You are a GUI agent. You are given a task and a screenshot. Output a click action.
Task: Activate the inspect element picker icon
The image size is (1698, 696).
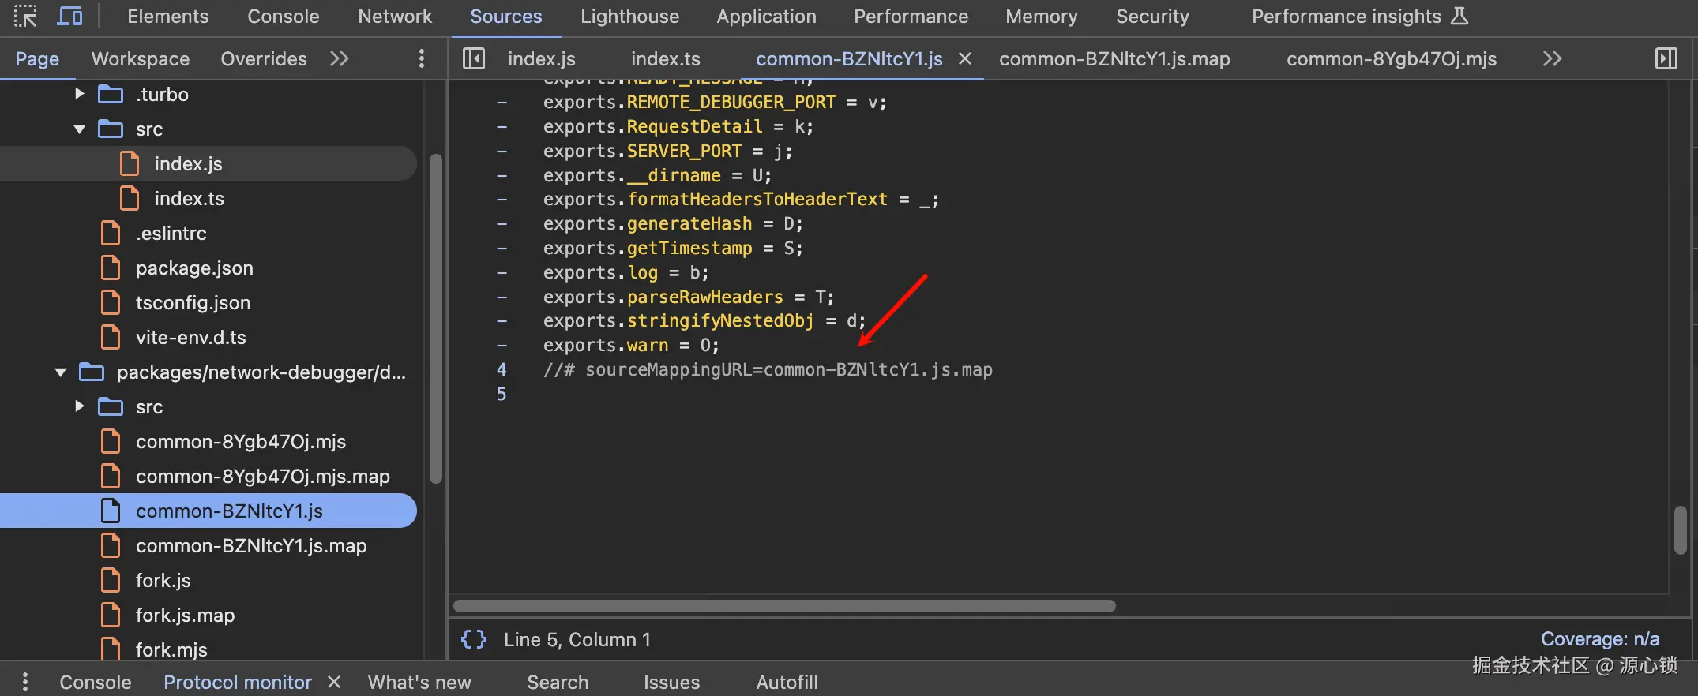click(24, 17)
